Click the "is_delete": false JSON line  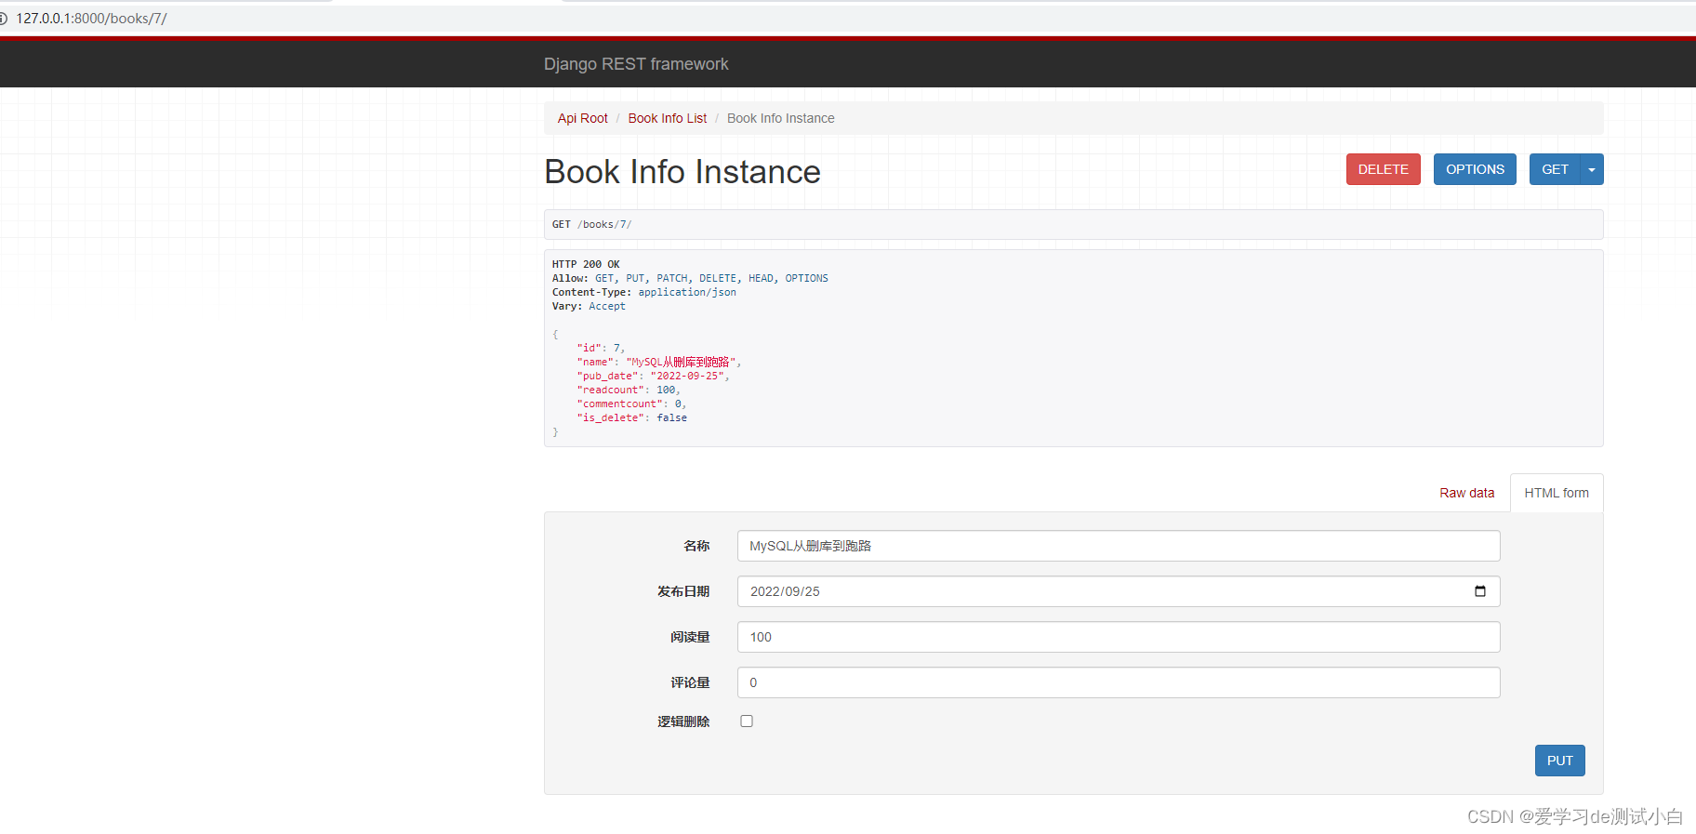[x=631, y=417]
